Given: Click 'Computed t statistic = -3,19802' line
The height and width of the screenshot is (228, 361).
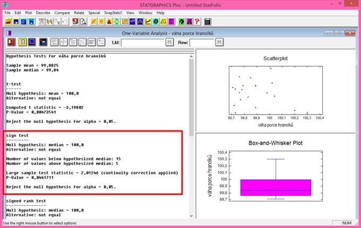Looking at the screenshot, I should 45,107.
